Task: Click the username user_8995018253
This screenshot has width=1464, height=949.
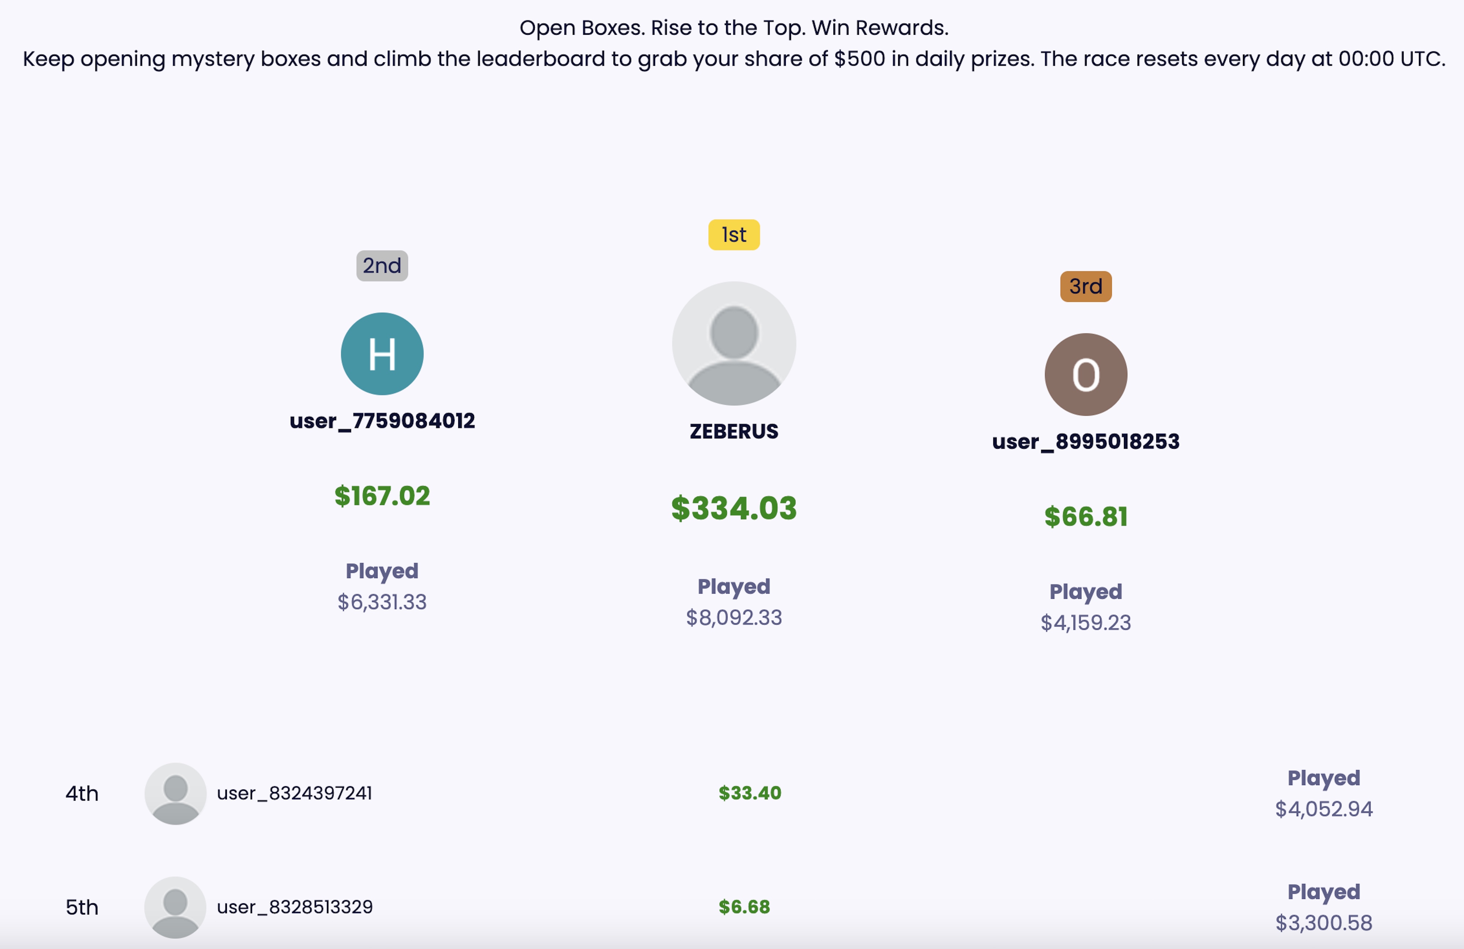Action: [1085, 441]
